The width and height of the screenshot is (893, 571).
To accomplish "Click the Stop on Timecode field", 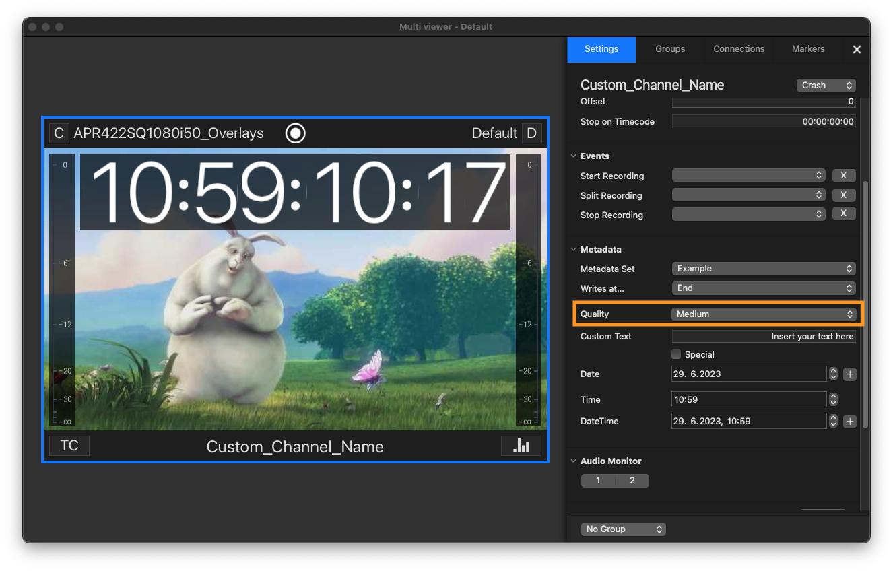I will [x=764, y=122].
